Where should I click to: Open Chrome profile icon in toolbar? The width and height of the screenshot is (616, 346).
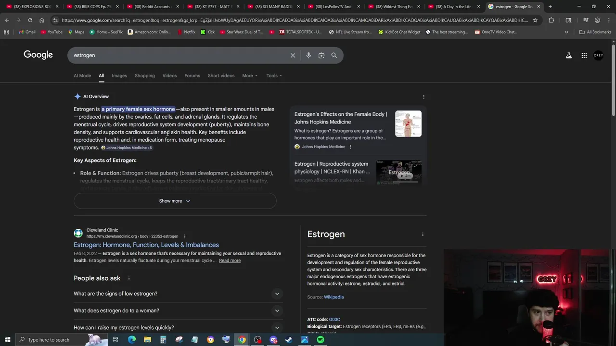(597, 20)
